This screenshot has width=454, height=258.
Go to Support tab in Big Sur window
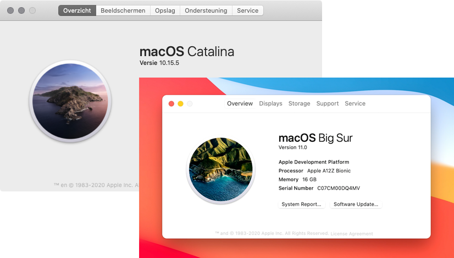coord(328,103)
